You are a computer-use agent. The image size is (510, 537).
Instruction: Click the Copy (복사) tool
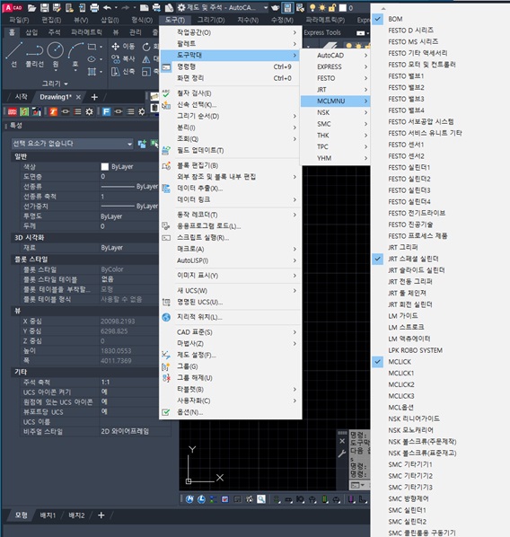[x=123, y=59]
